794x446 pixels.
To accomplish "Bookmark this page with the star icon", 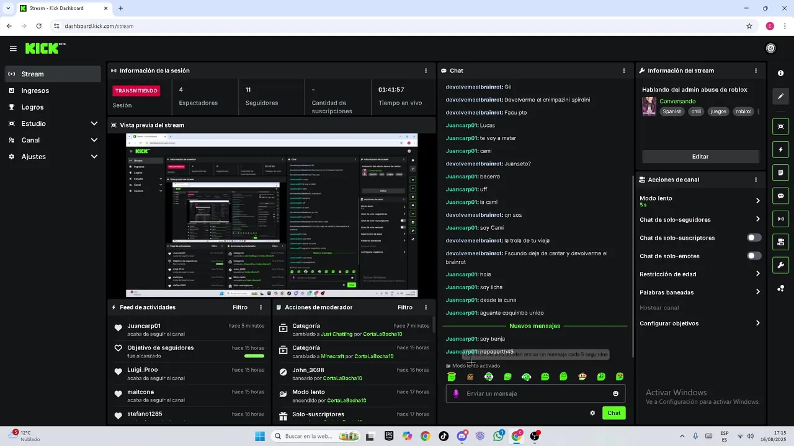I will tap(749, 26).
